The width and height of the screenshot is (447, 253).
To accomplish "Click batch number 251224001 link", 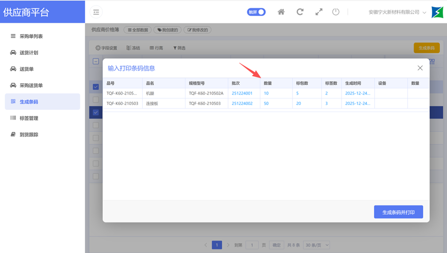I will coord(242,94).
